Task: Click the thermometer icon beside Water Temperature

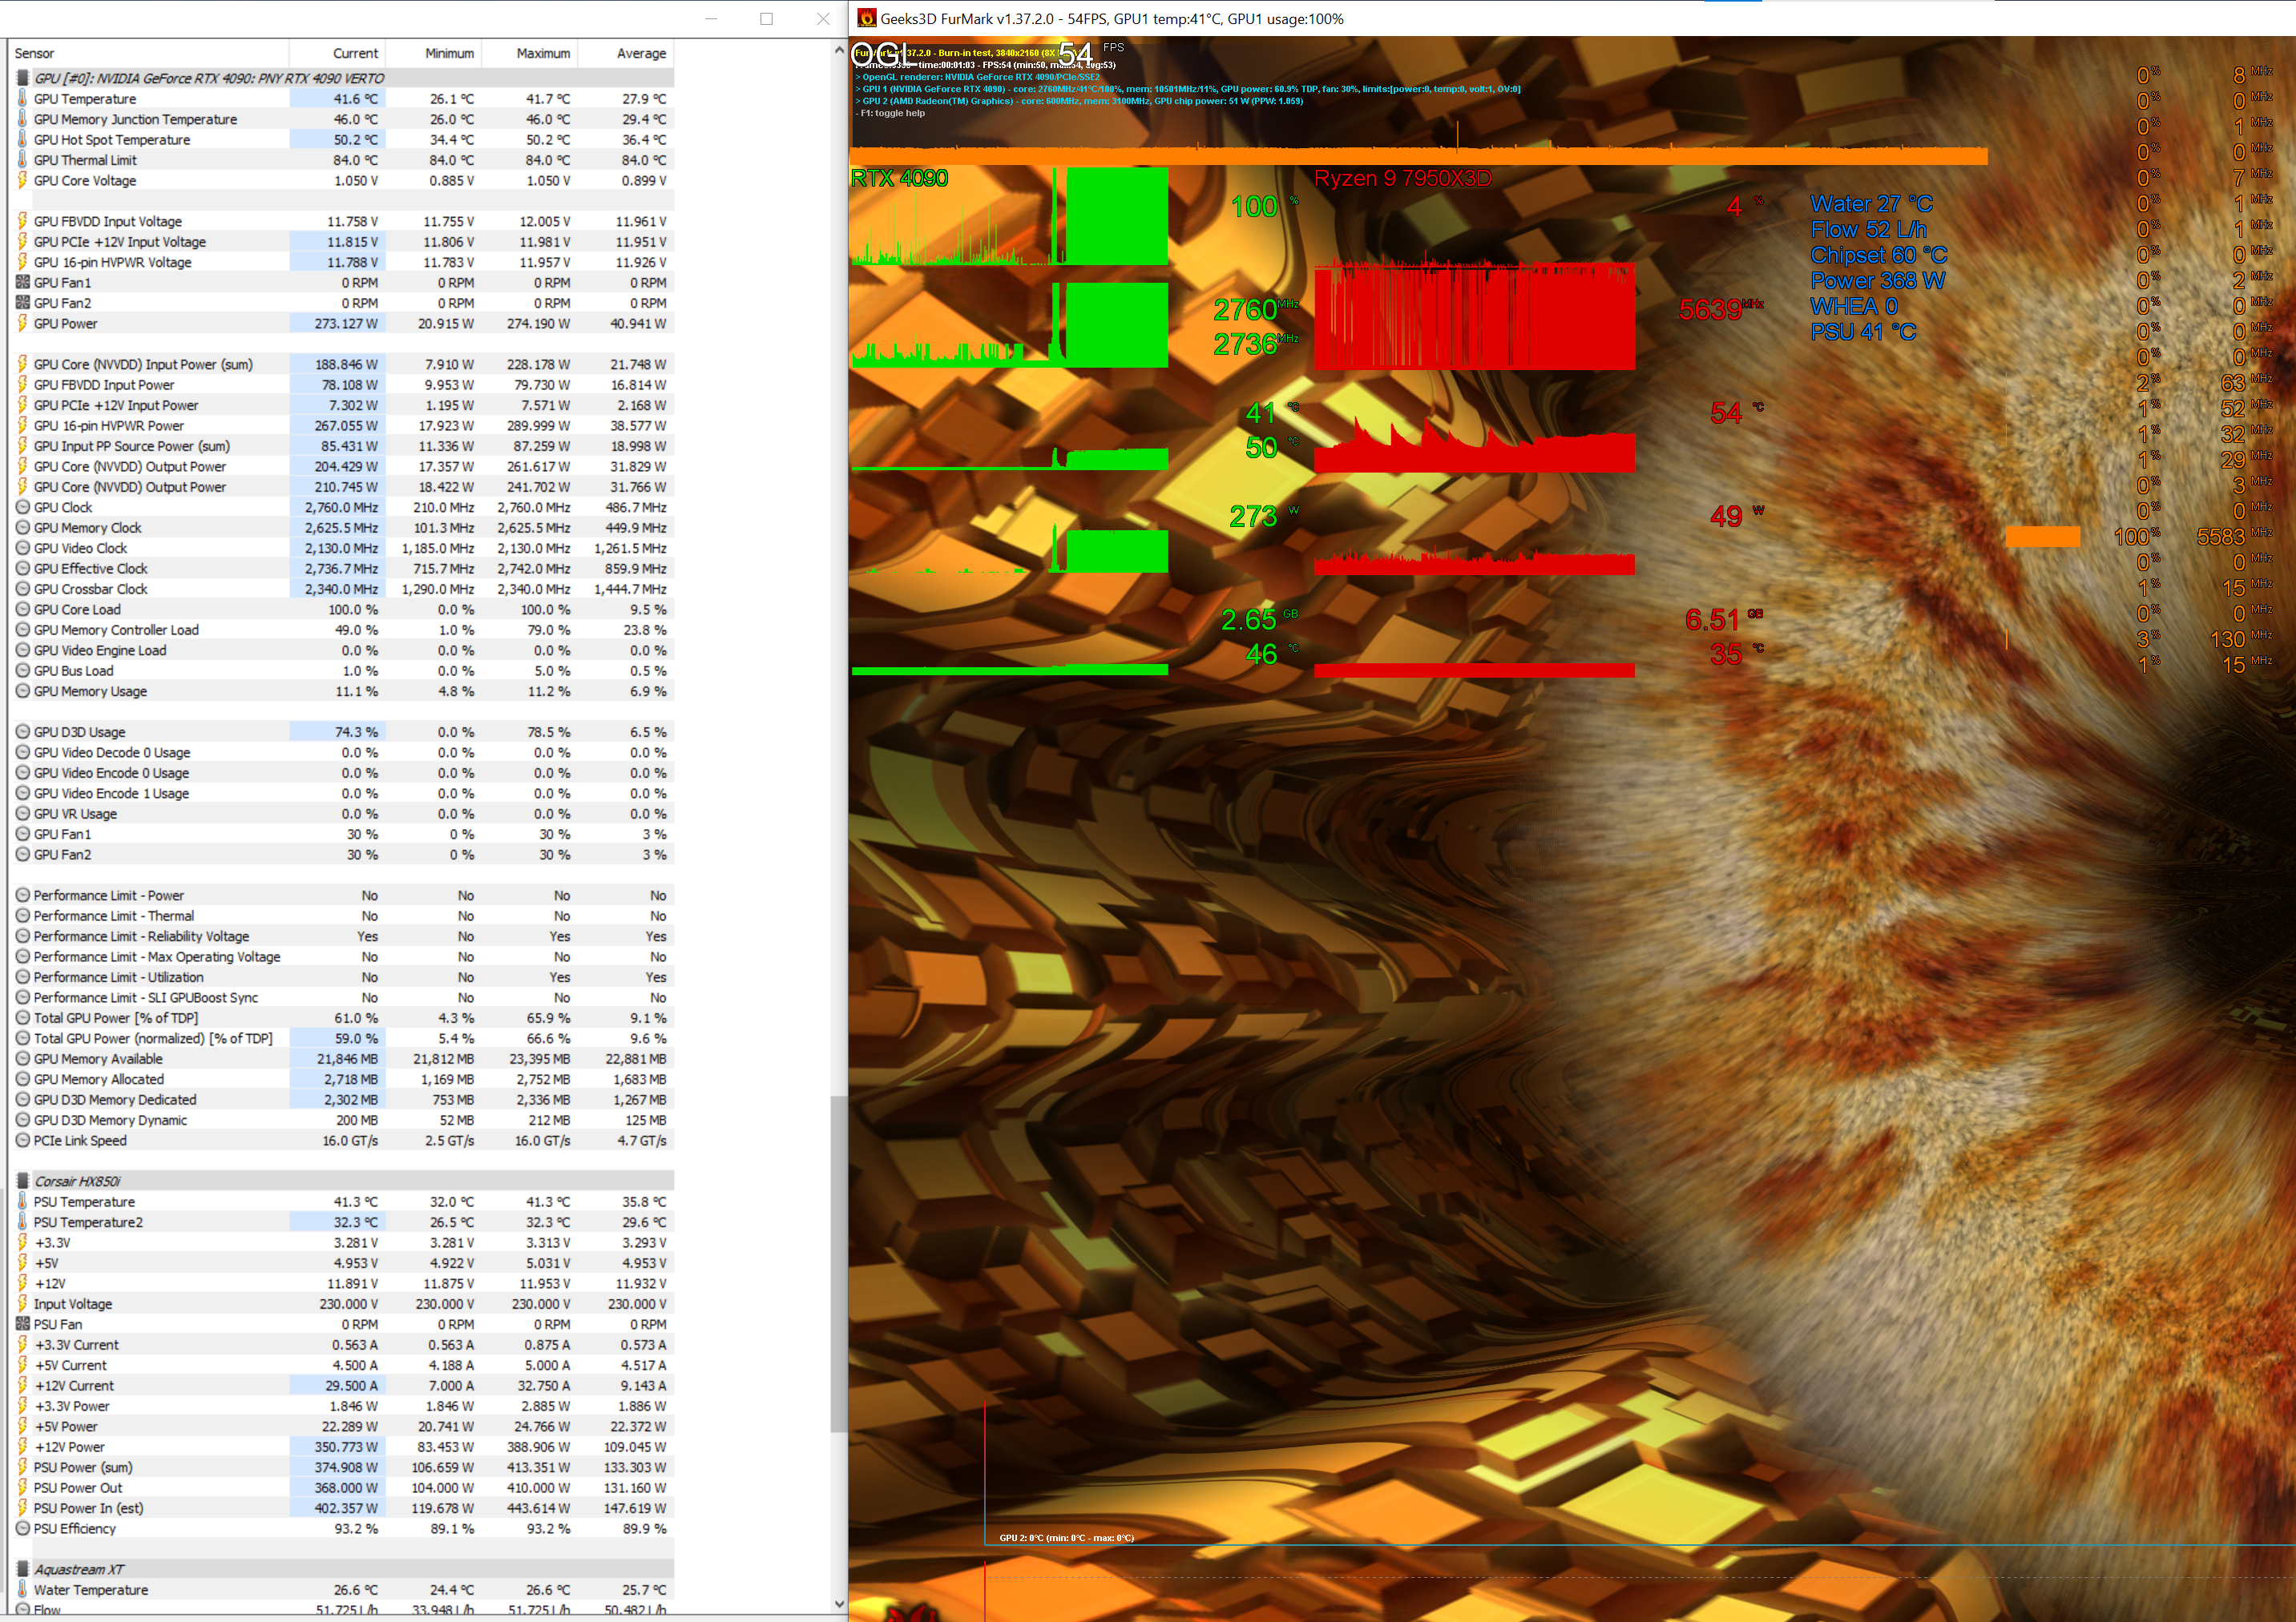Action: (x=22, y=1590)
